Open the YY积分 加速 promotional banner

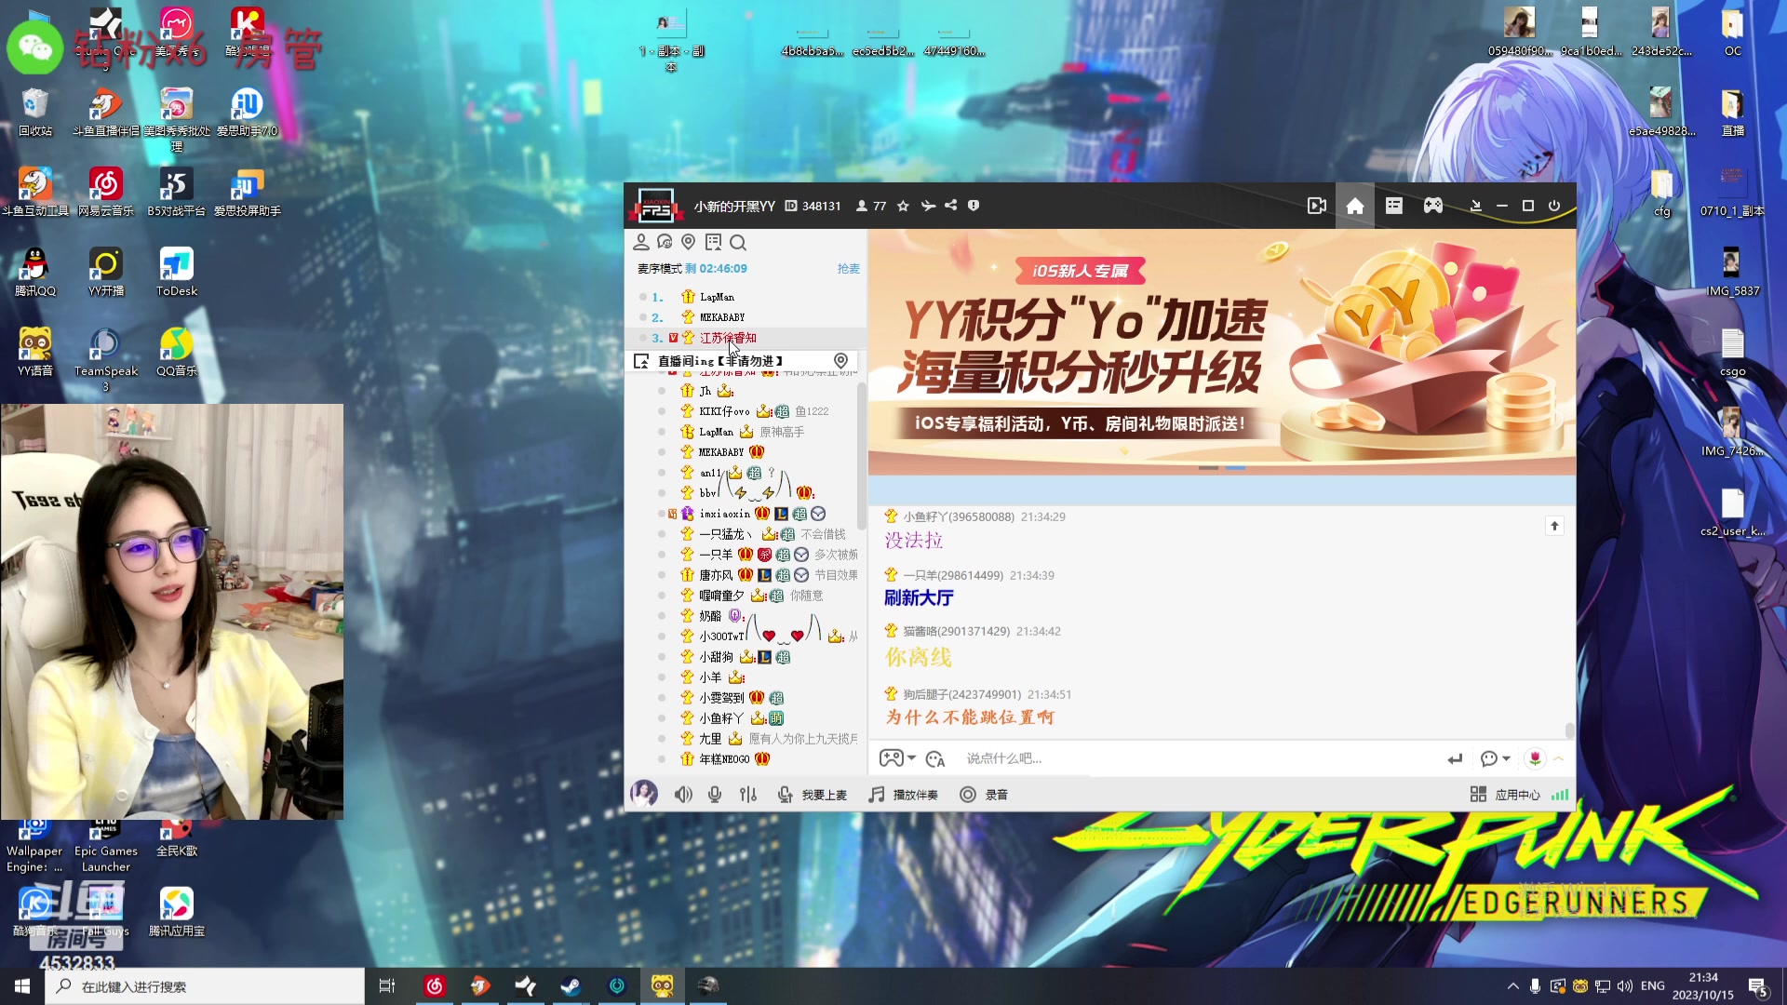[1222, 352]
